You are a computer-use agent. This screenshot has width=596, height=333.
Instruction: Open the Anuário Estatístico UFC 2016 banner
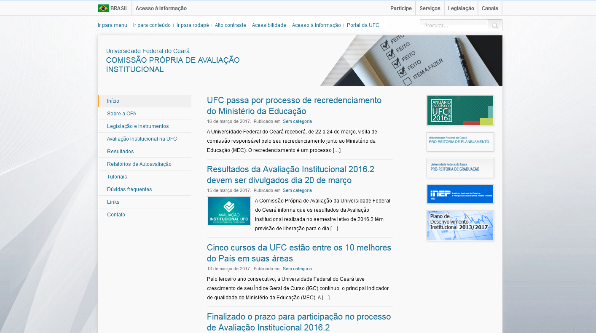coord(460,110)
